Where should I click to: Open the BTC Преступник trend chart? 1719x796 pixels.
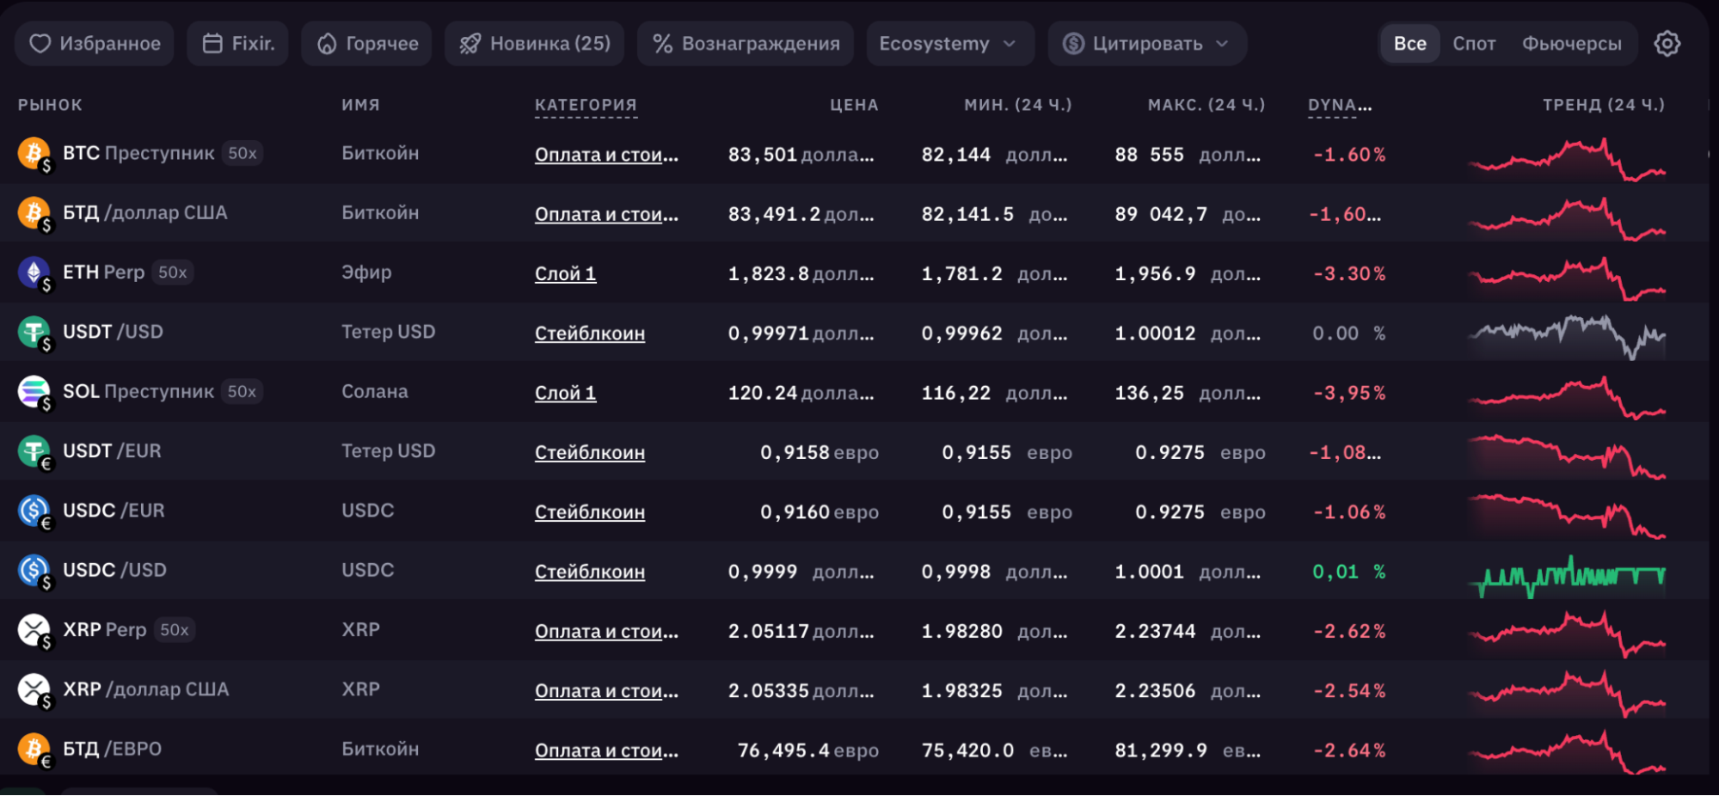coord(1567,159)
